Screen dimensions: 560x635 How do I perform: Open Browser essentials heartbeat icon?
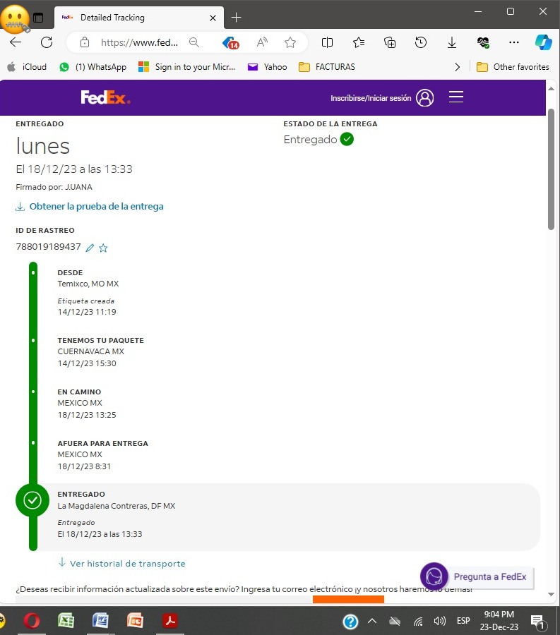483,42
